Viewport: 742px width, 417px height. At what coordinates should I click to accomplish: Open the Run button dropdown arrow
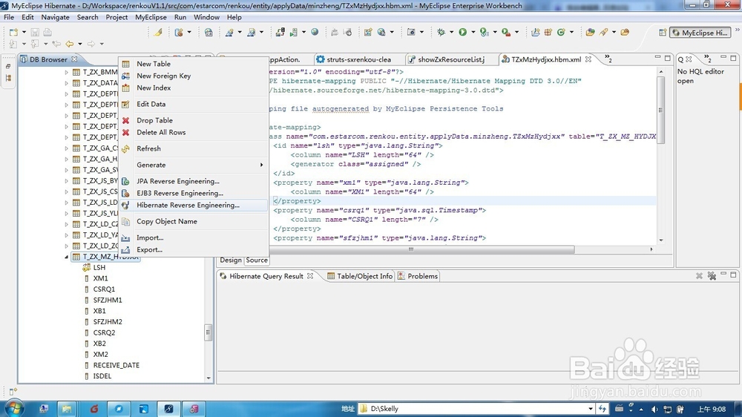(x=473, y=32)
